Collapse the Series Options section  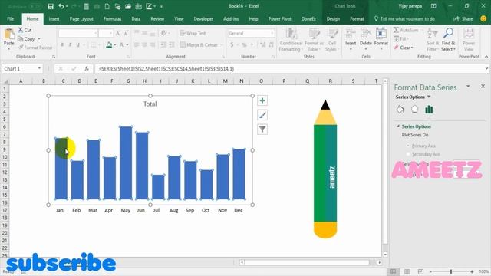coord(398,127)
